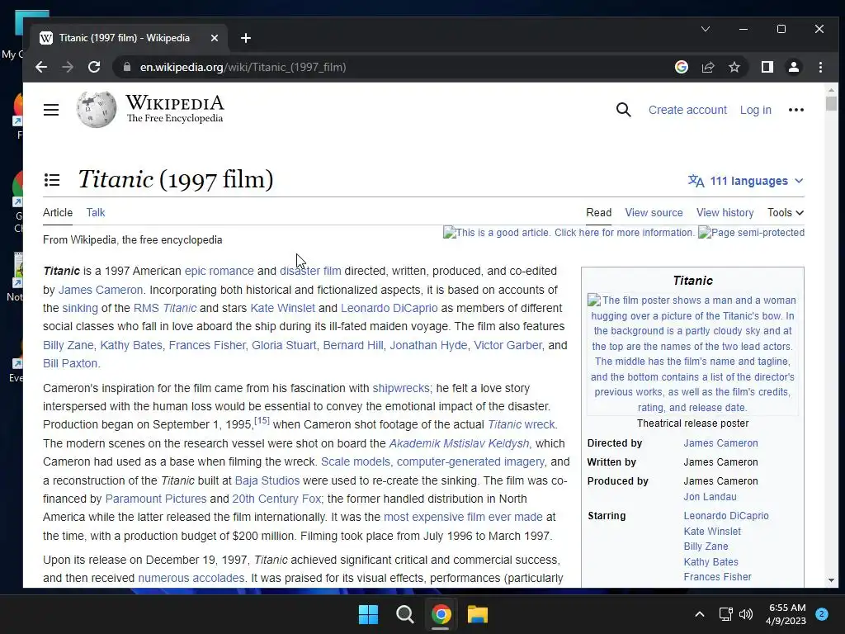Screen dimensions: 845x634
Task: Click citation reference [15]
Action: coord(262,420)
